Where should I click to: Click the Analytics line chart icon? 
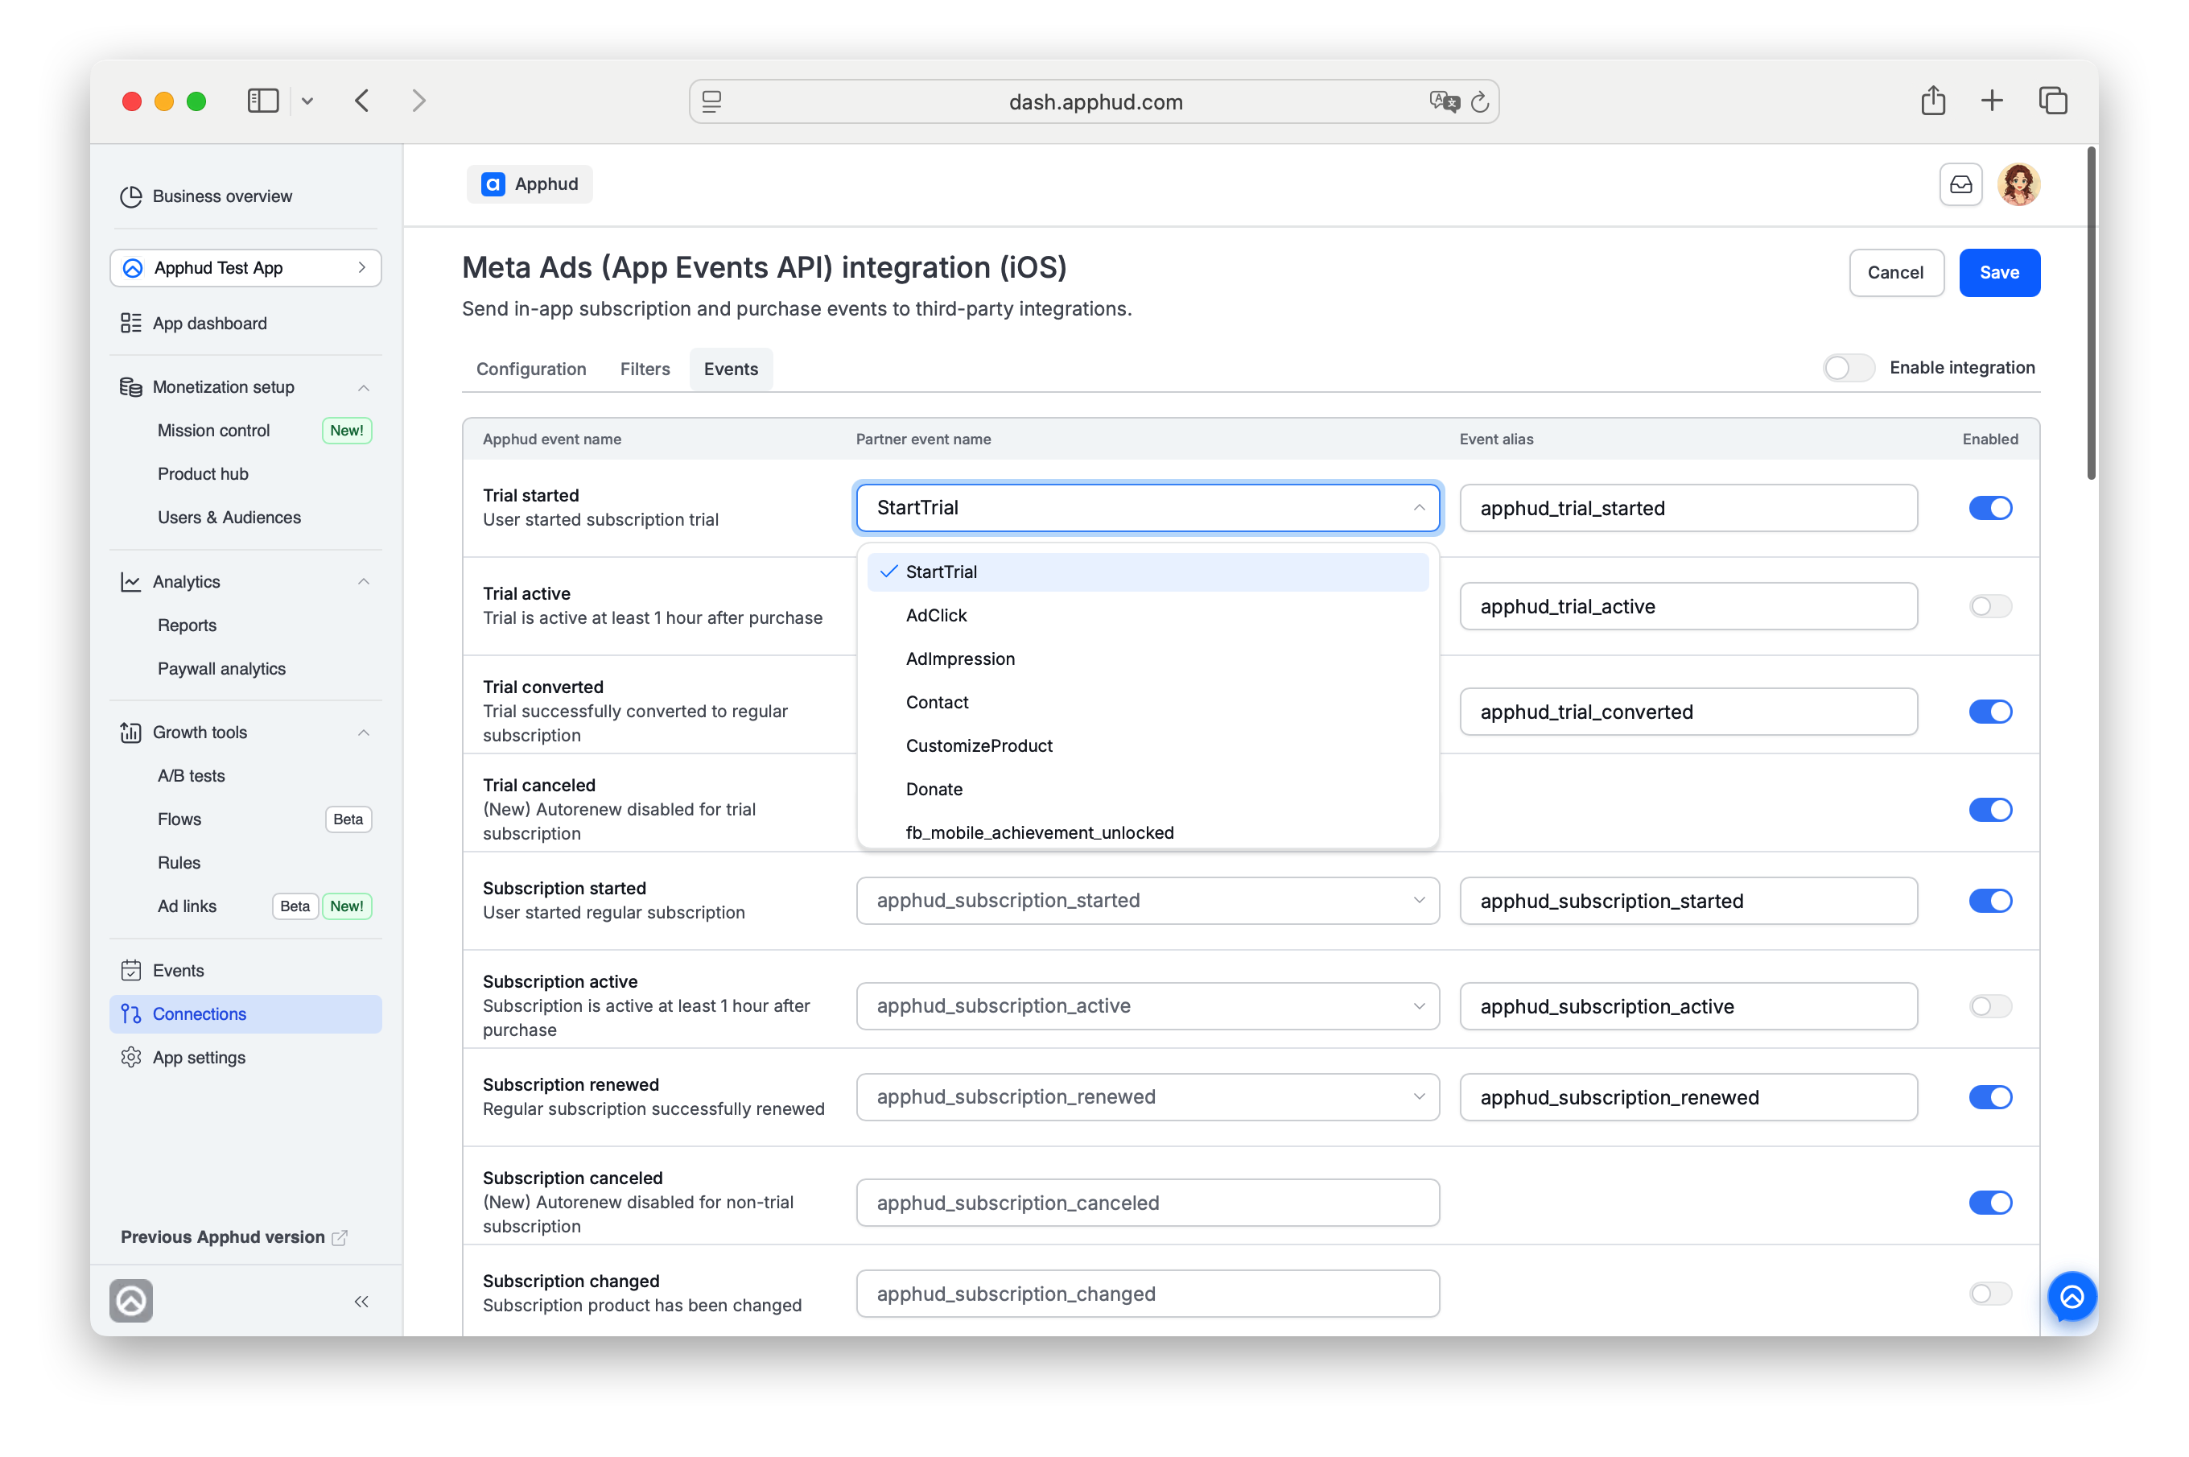(131, 582)
